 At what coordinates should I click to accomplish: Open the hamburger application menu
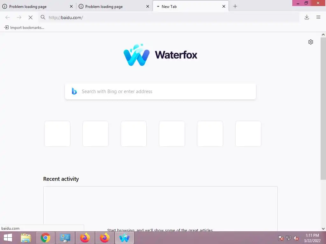coord(318,17)
